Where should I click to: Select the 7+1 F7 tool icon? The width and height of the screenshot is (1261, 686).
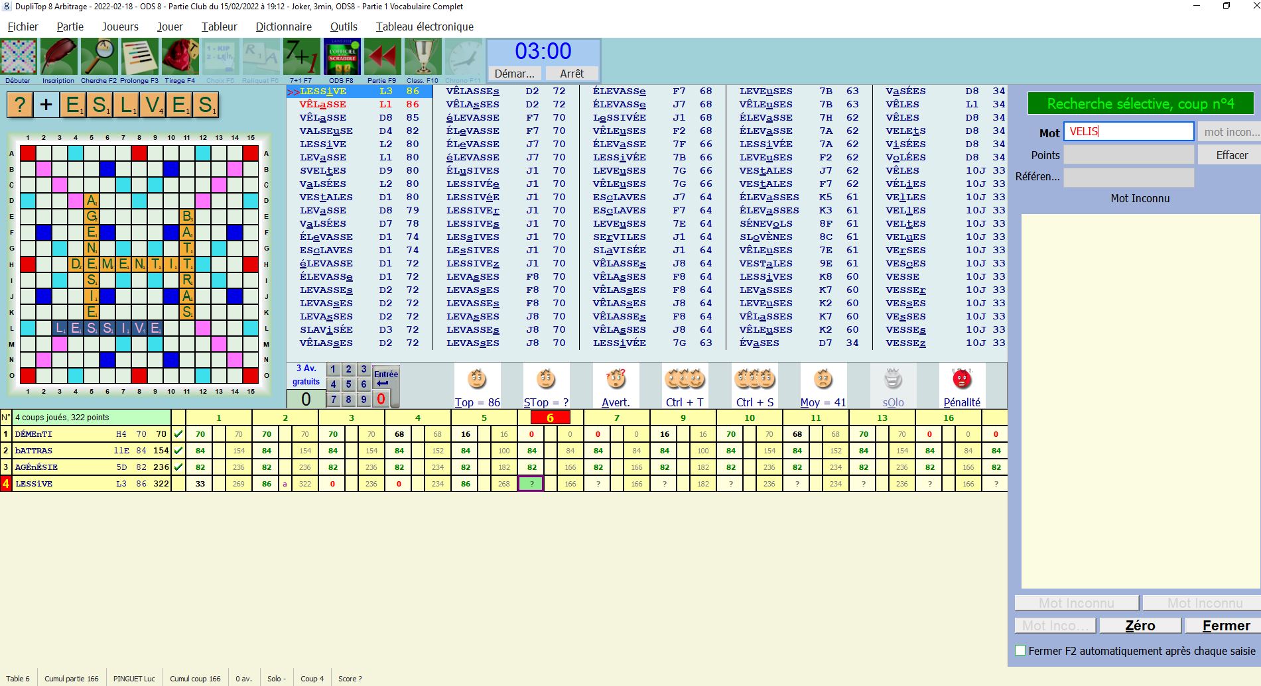301,58
